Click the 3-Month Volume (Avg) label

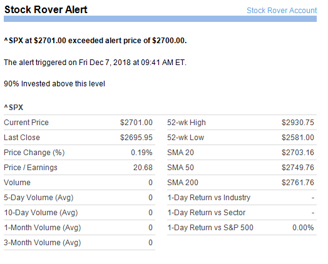[43, 243]
